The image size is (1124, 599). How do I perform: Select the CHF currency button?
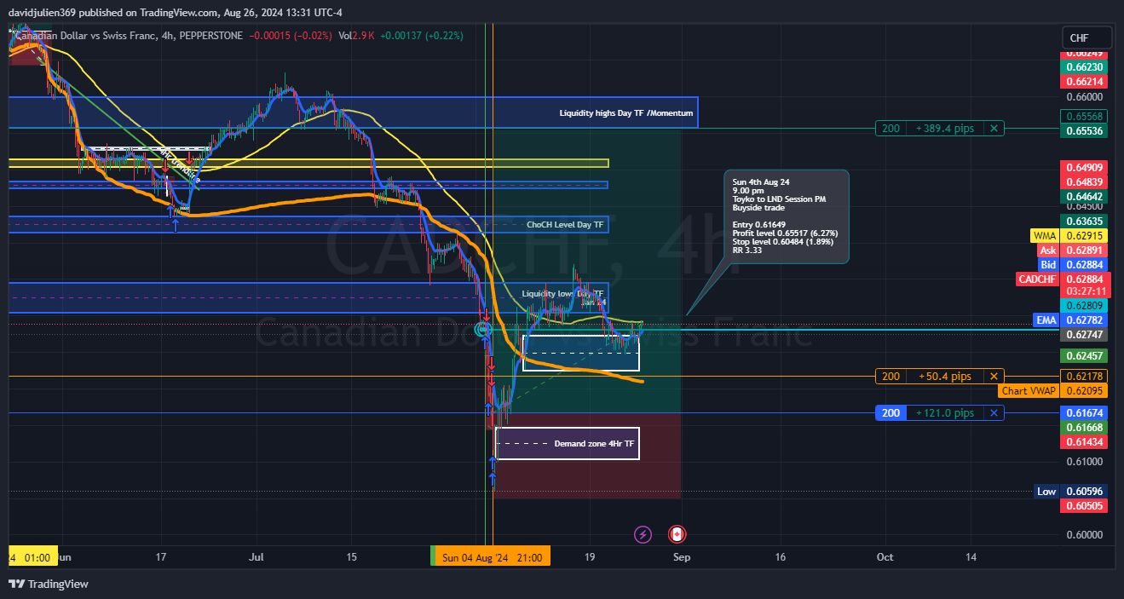1087,37
